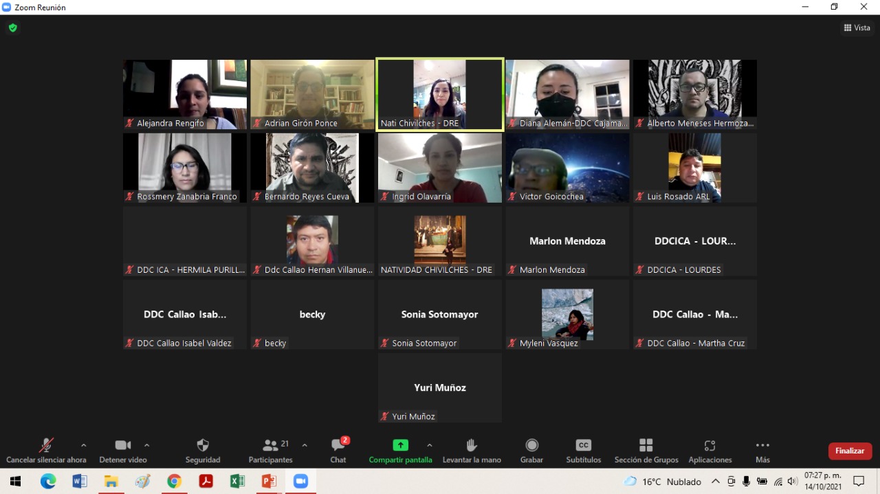Open the weather widget 16°C Nublado
880x494 pixels.
pos(662,482)
